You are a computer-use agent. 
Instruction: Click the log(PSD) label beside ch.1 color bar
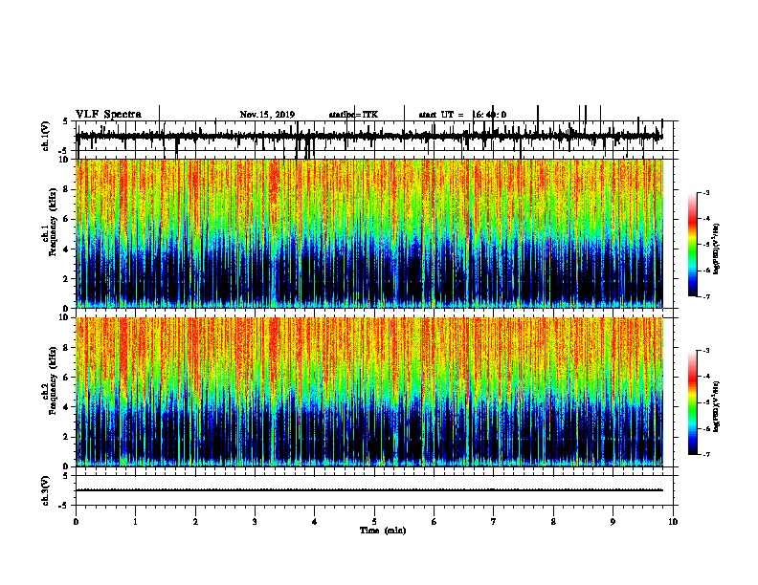(716, 249)
